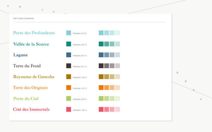
Task: Click the Pantone label in Terre des Origines row
Action: [x=80, y=88]
